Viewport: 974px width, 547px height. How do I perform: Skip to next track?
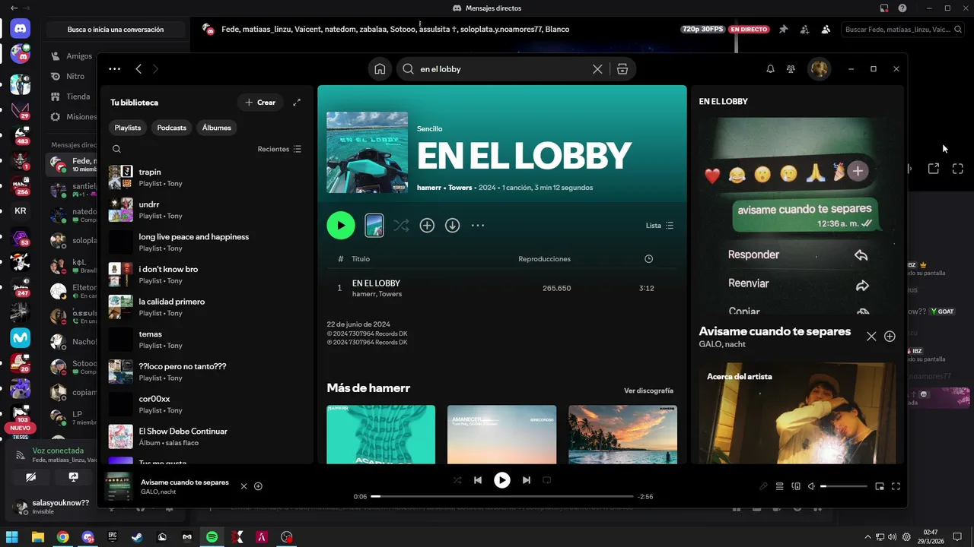click(526, 480)
